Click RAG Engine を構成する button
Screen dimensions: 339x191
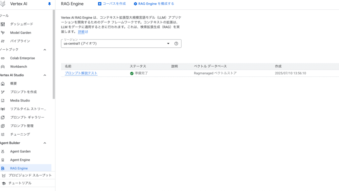[154, 4]
